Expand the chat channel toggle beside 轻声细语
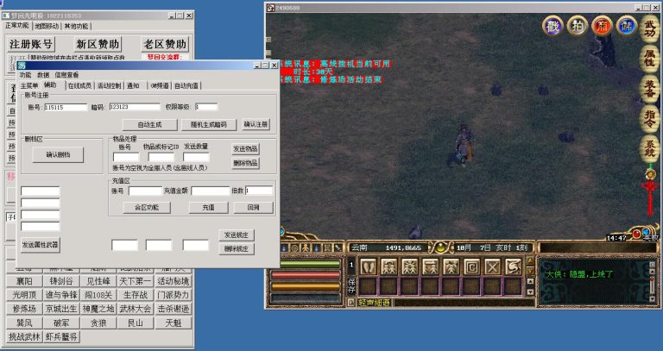This screenshot has height=351, width=663. coord(351,303)
